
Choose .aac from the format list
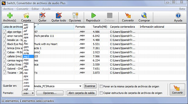(28, 25)
